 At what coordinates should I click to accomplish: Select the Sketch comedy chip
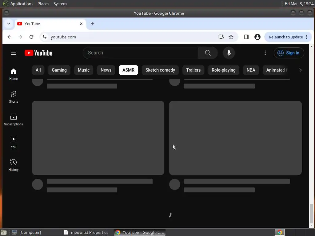tap(160, 70)
